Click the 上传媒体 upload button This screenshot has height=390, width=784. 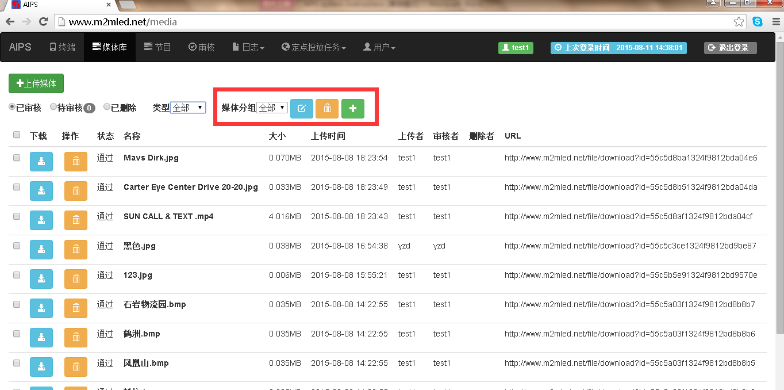[x=36, y=83]
